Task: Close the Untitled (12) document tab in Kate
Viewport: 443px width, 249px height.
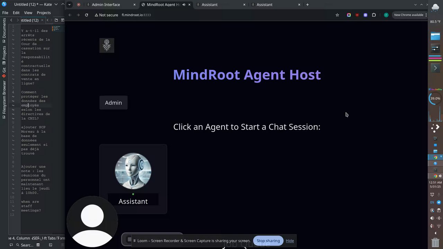Action: [x=42, y=20]
